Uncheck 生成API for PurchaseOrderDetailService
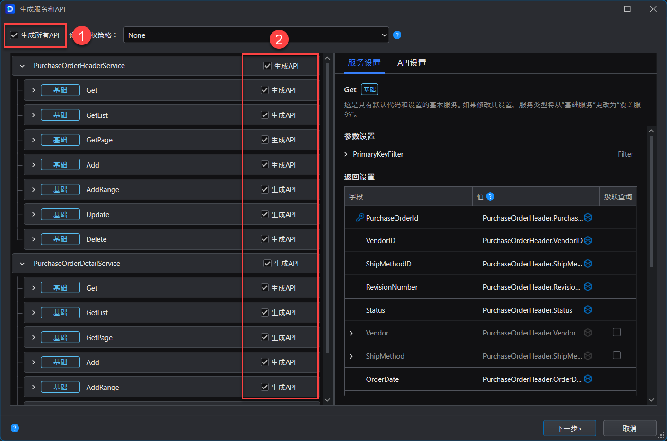 pyautogui.click(x=268, y=263)
